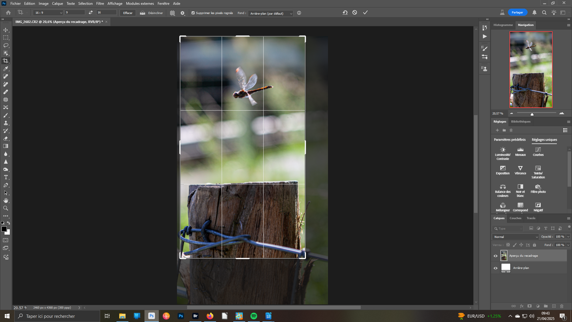572x322 pixels.
Task: Click the Partager button
Action: [x=517, y=13]
